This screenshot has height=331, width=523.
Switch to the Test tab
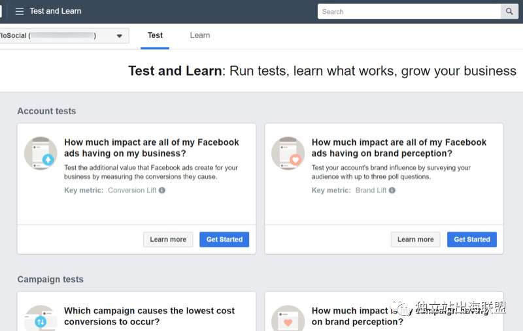155,35
